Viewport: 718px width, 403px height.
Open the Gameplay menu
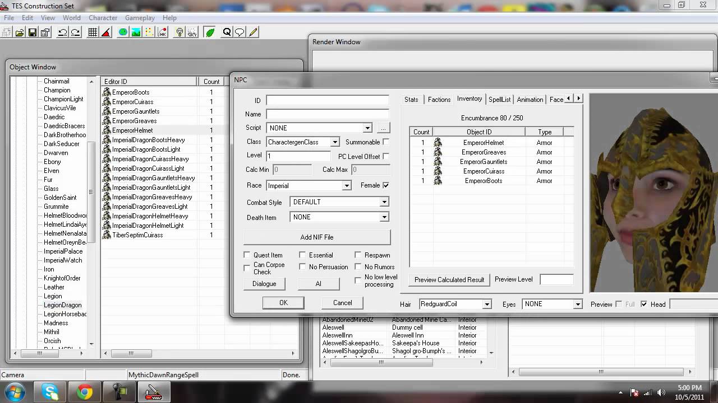pyautogui.click(x=140, y=18)
